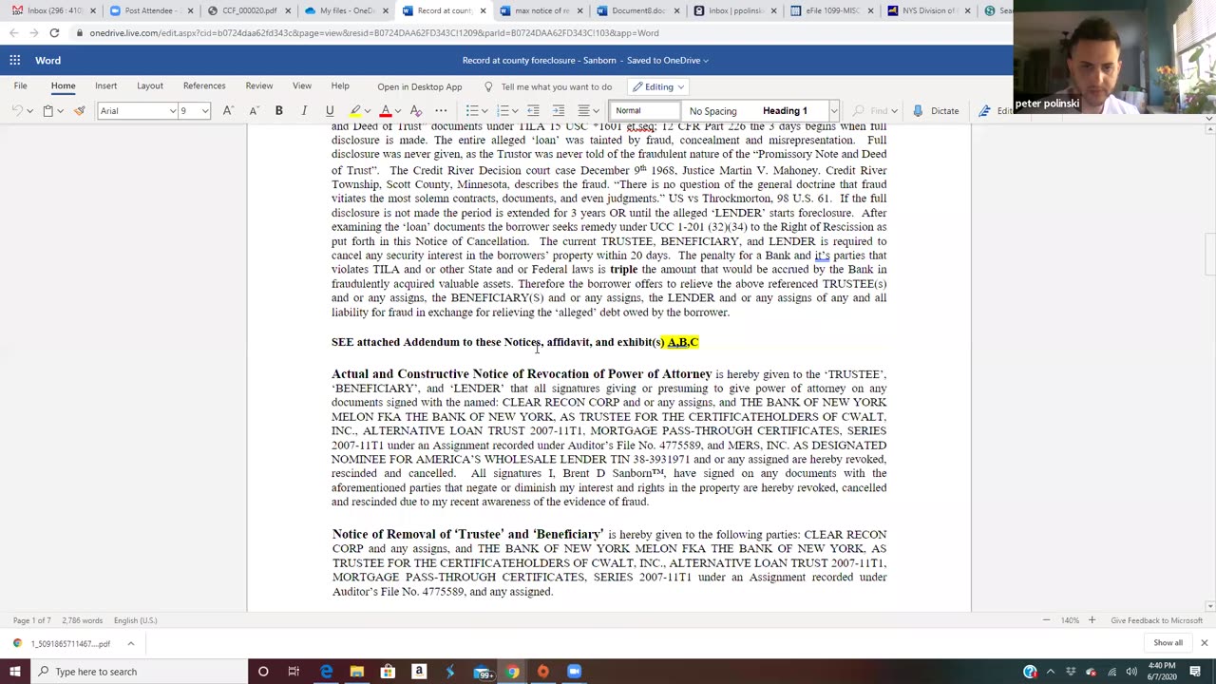Toggle bold formatting
The height and width of the screenshot is (684, 1216).
[278, 111]
